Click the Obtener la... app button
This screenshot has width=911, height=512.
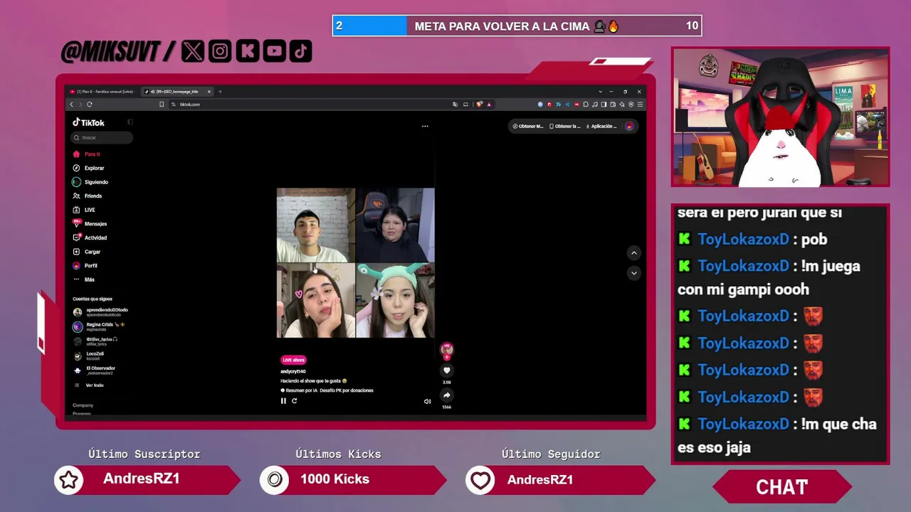click(564, 127)
